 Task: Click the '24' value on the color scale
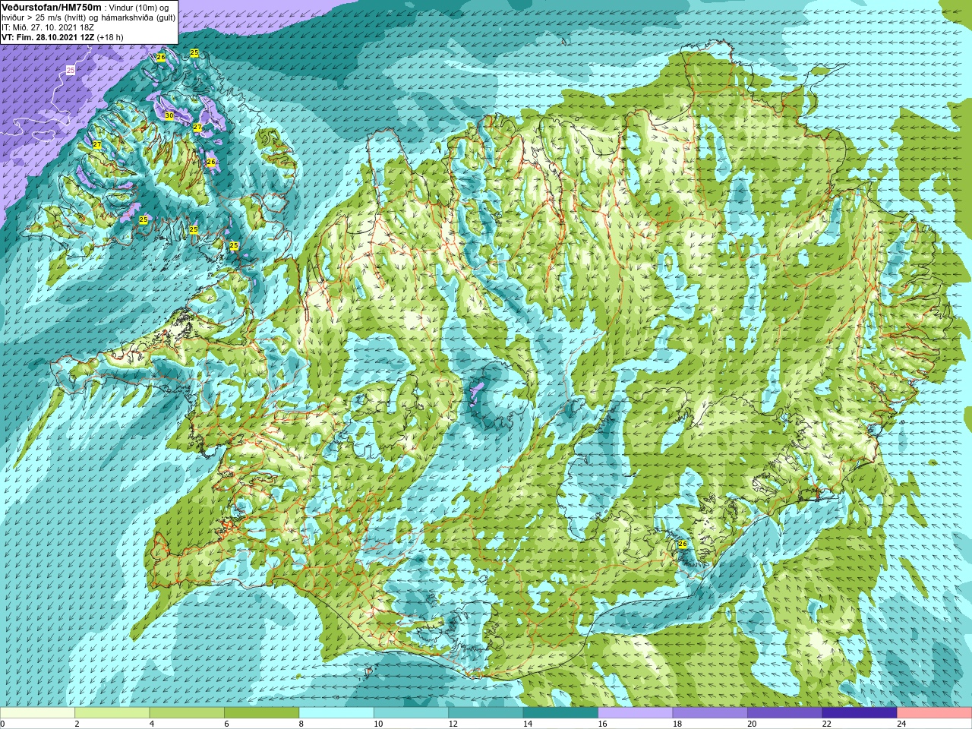[902, 724]
